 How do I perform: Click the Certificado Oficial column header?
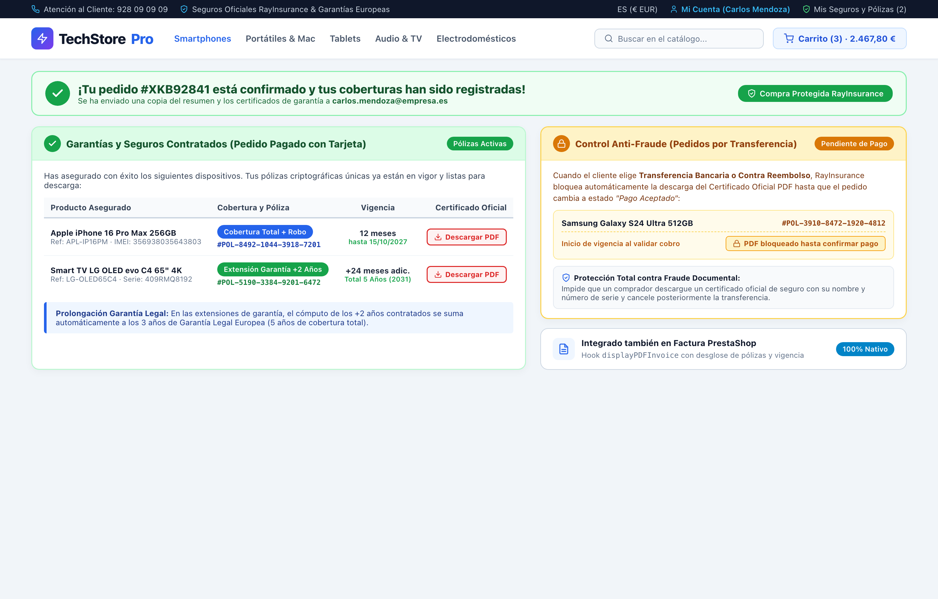[471, 208]
